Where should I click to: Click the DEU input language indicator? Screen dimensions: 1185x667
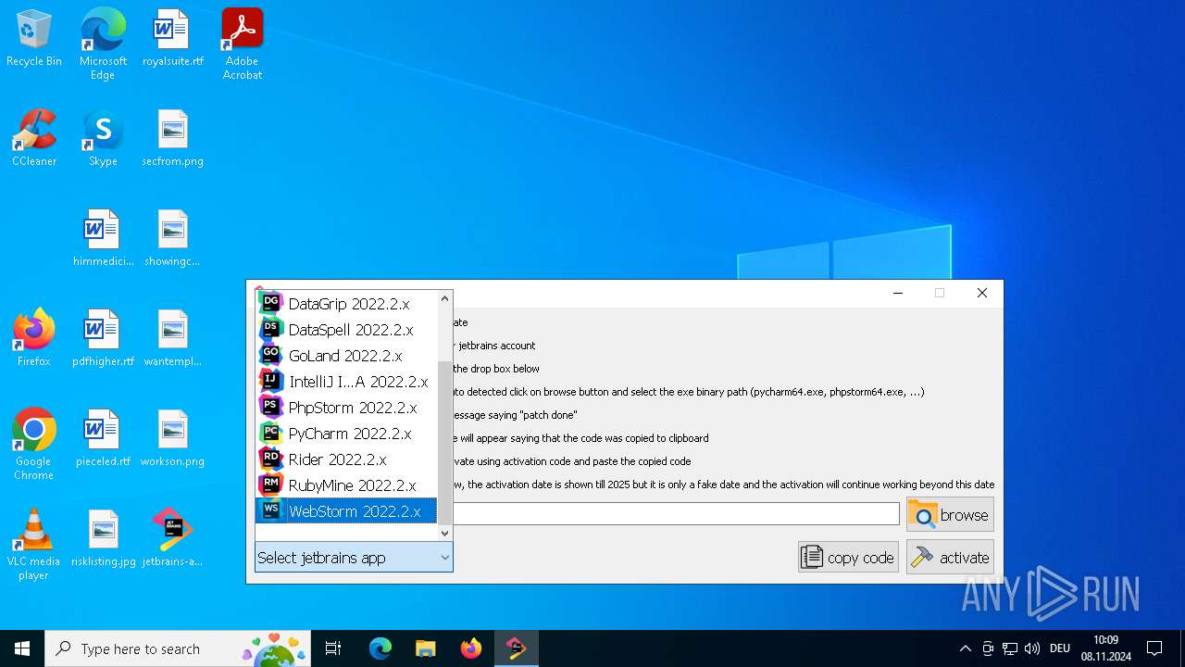pyautogui.click(x=1060, y=648)
